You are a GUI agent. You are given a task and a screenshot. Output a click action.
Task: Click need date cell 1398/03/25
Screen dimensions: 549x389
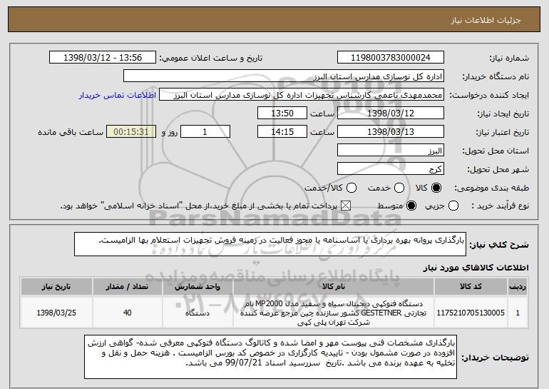[x=56, y=313]
